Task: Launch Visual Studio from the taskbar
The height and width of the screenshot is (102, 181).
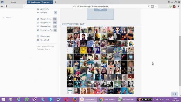Action: tap(35, 99)
